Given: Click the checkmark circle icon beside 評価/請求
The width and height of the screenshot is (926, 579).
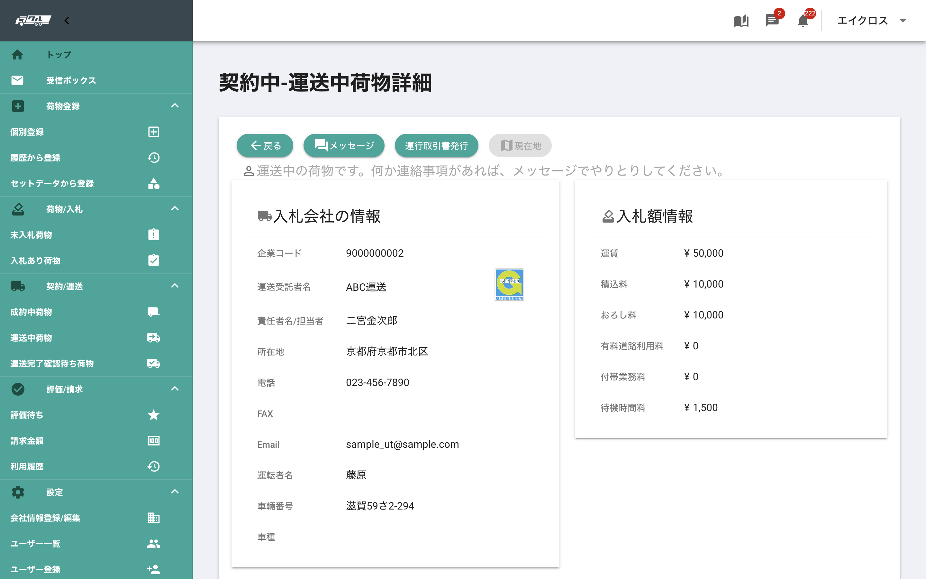Looking at the screenshot, I should coord(18,389).
